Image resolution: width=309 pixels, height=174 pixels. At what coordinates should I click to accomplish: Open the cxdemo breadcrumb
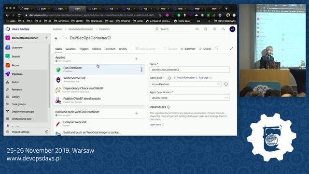pos(57,29)
